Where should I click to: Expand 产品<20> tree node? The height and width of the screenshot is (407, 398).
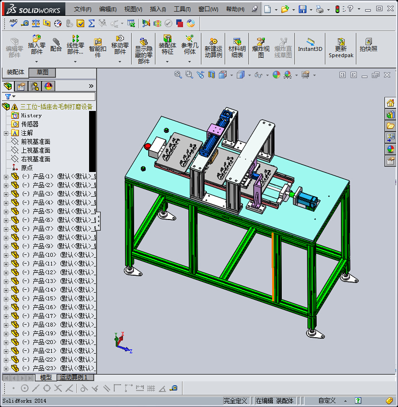(6, 343)
